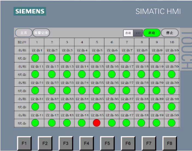Select the 设备15 name cell
Viewport: 192px width, 151px height.
(x=97, y=66)
